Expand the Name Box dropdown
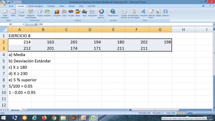The image size is (215, 121). pyautogui.click(x=23, y=24)
